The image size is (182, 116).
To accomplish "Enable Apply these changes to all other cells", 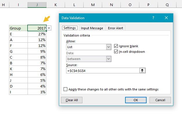I will pos(65,89).
